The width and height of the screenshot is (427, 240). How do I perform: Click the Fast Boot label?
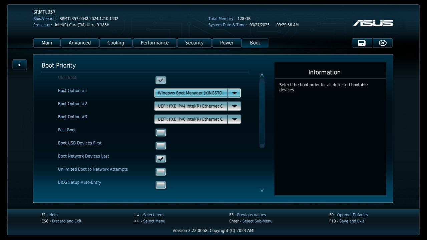67,130
